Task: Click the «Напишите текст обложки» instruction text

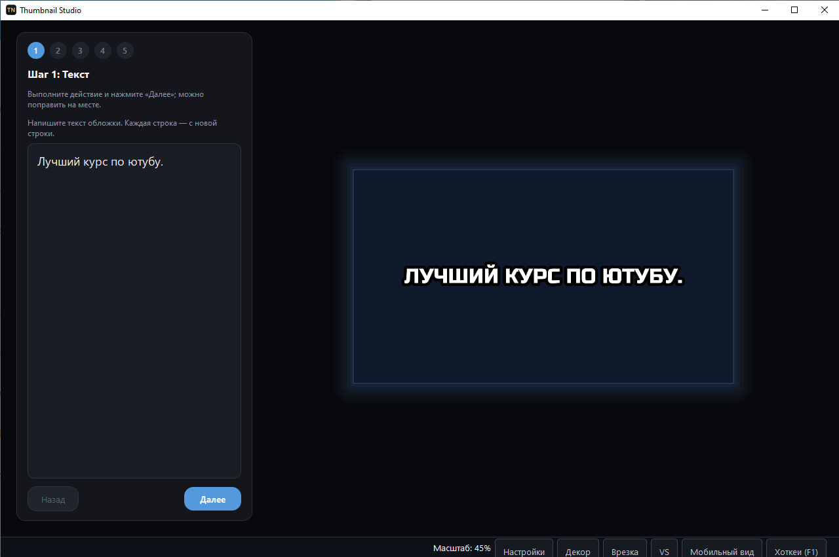Action: (122, 128)
